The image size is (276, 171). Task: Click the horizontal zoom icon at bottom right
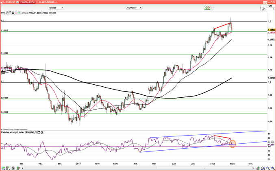coord(263,168)
